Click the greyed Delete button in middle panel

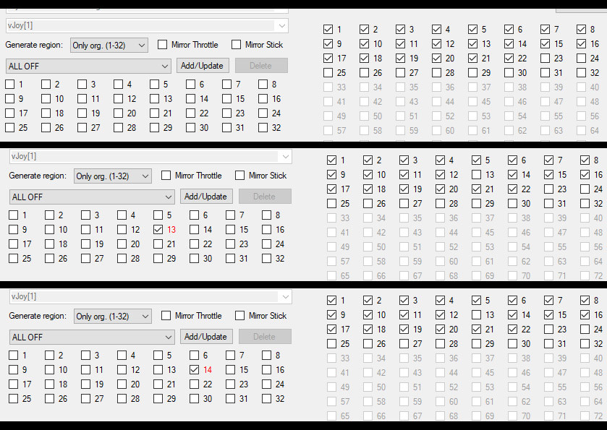tap(265, 196)
